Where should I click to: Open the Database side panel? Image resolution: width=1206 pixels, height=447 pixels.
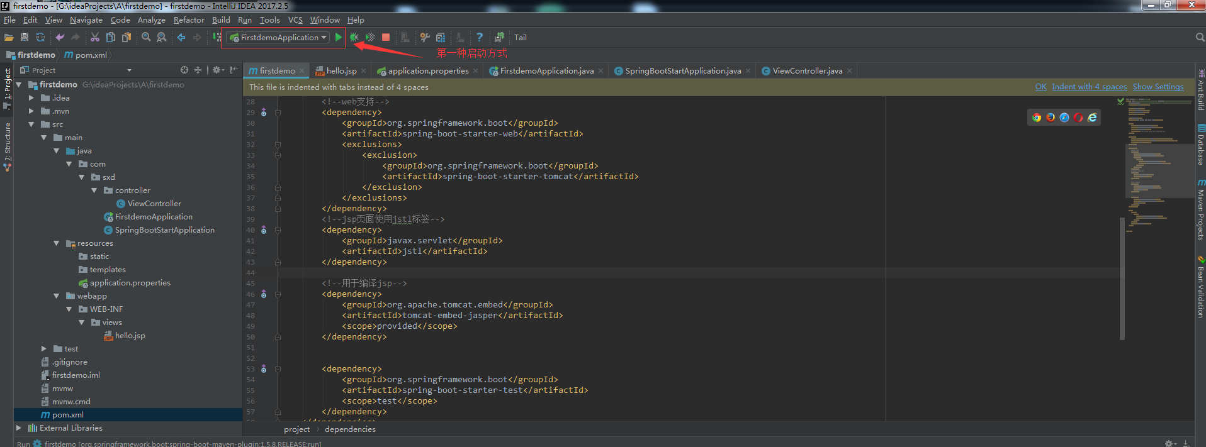(x=1200, y=145)
